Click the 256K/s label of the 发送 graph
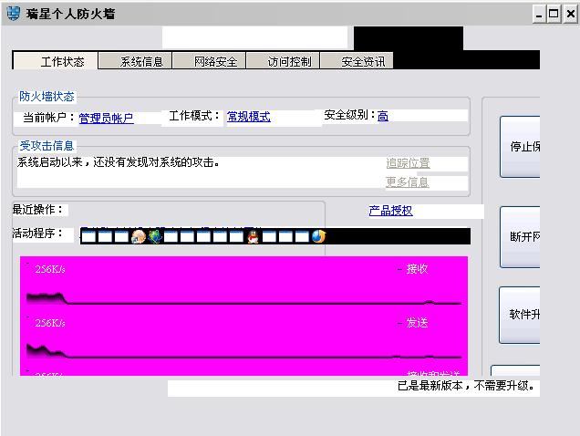Image resolution: width=580 pixels, height=436 pixels. [50, 323]
